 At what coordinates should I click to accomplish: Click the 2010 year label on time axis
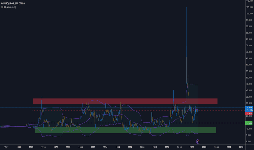155,147
